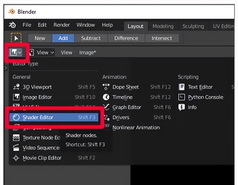Image resolution: width=238 pixels, height=185 pixels.
Task: Open the Render menu
Action: point(62,25)
